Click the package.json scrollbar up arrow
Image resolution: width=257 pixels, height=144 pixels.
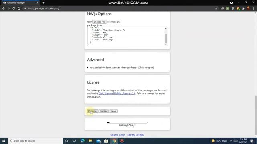click(x=166, y=28)
